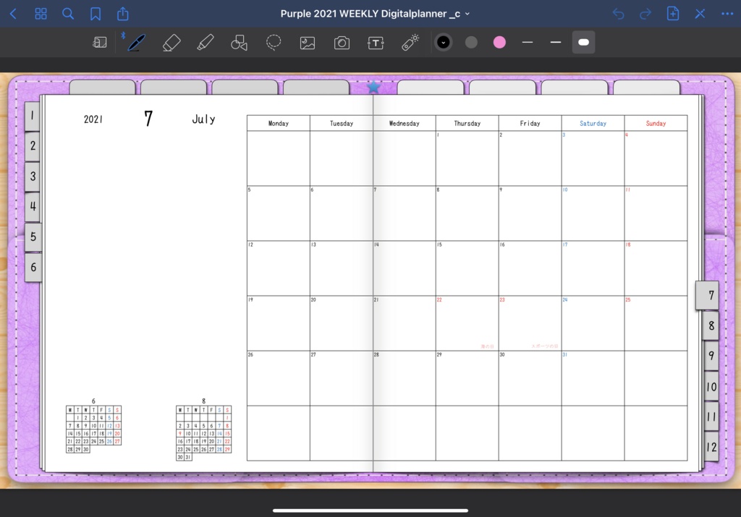Select the Laser pointer tool
741x517 pixels.
pyautogui.click(x=410, y=43)
